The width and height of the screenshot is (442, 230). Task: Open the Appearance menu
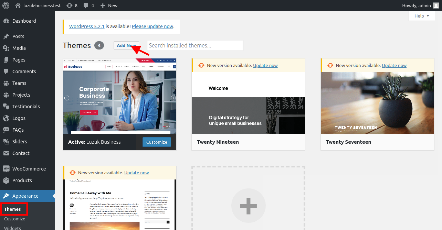pyautogui.click(x=25, y=196)
